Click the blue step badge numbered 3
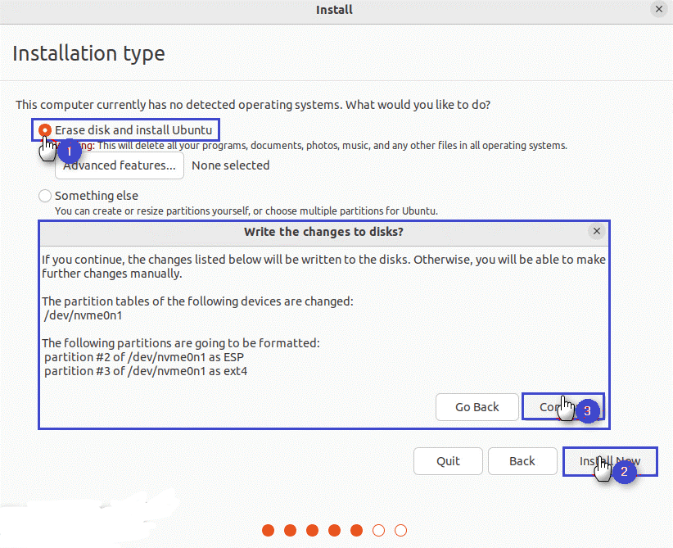Viewport: 673px width, 548px height. coord(587,411)
